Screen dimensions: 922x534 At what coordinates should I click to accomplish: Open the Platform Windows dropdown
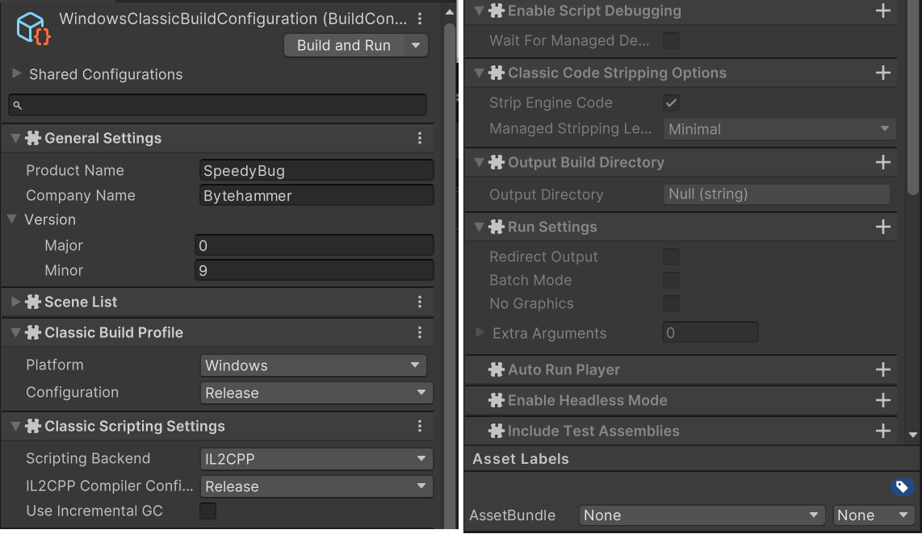(x=313, y=365)
